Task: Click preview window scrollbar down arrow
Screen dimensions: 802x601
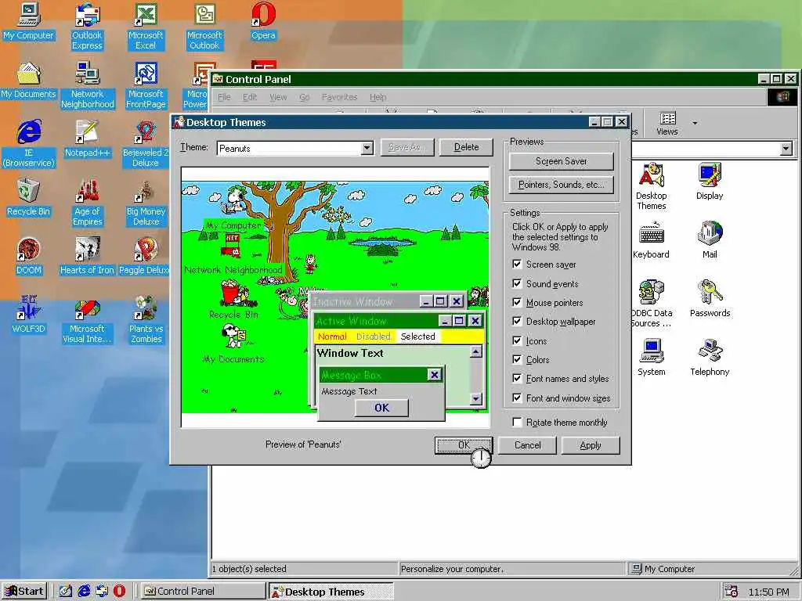Action: [475, 398]
